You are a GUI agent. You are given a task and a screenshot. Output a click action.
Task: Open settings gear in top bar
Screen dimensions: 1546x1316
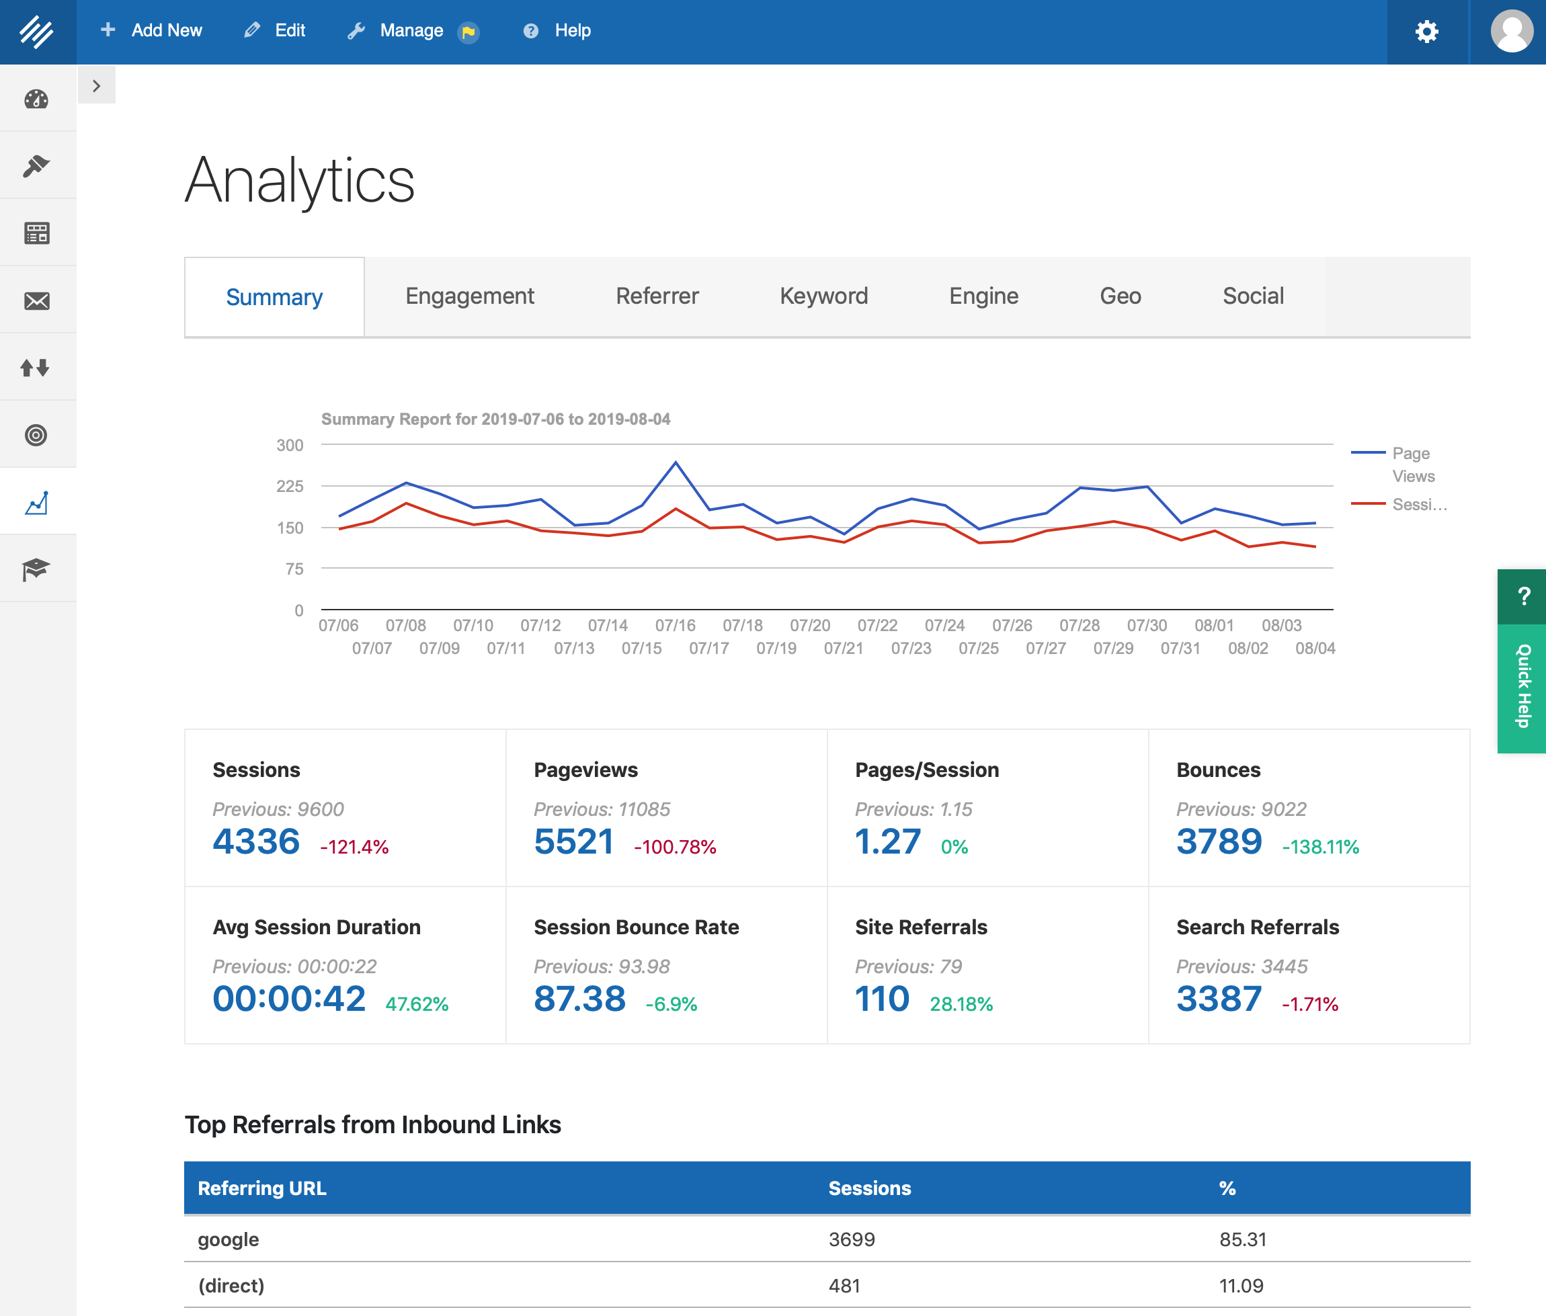coord(1426,32)
